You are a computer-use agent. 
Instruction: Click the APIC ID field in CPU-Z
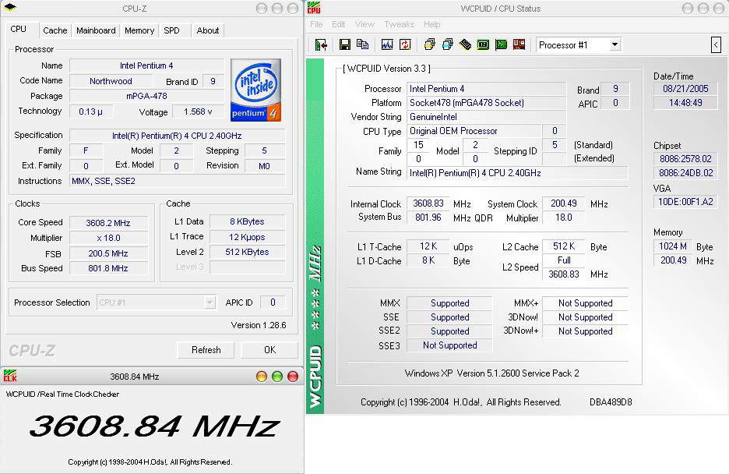273,302
